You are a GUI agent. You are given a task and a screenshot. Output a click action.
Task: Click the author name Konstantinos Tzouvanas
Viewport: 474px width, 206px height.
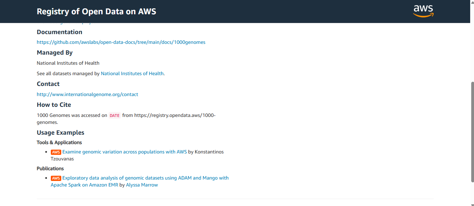[137, 155]
